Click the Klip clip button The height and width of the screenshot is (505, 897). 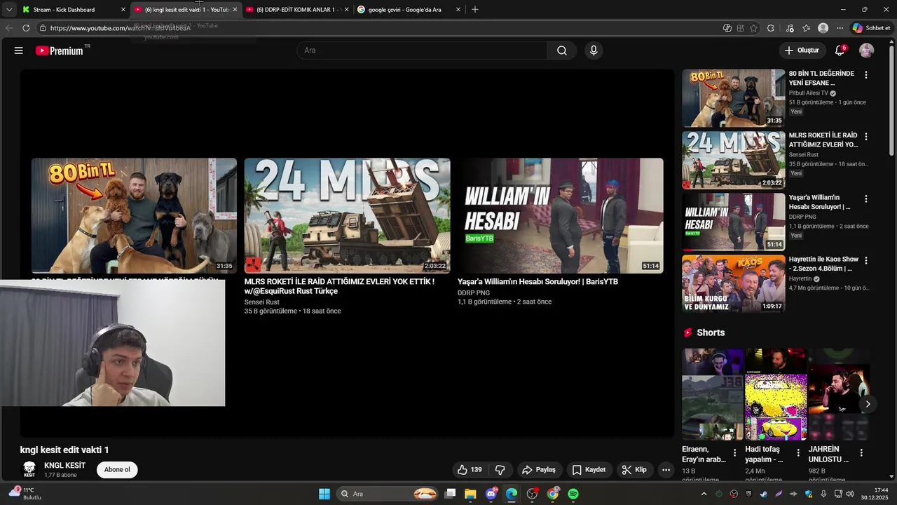[x=634, y=470]
